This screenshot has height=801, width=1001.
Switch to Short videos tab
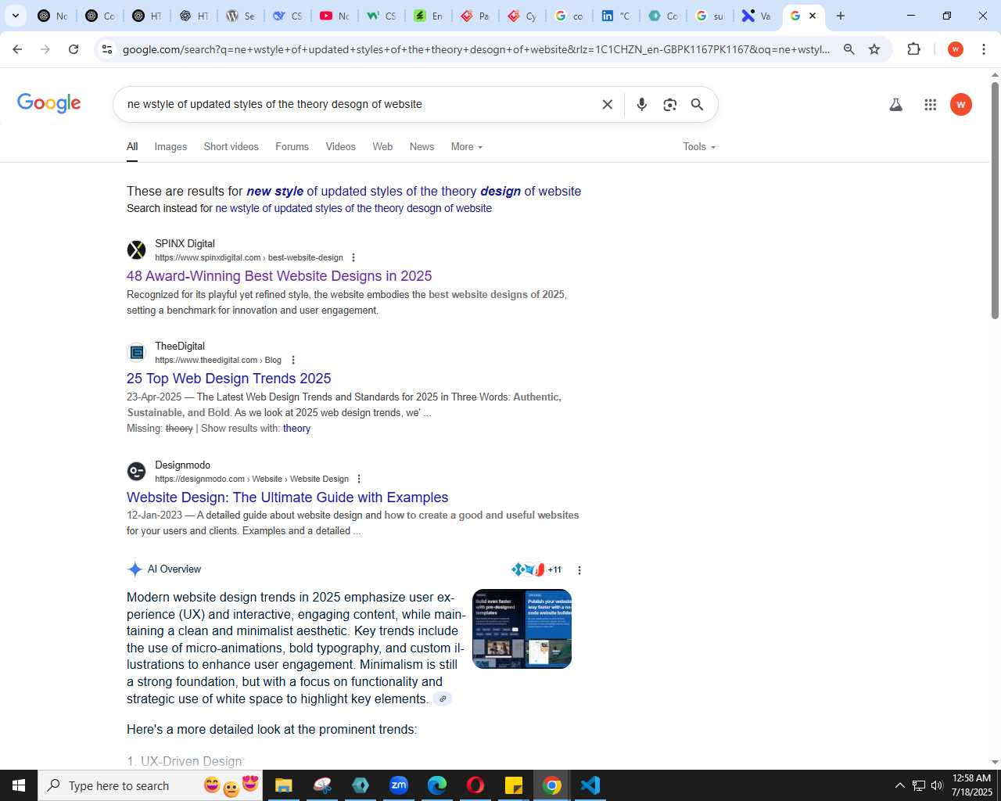[x=231, y=147]
